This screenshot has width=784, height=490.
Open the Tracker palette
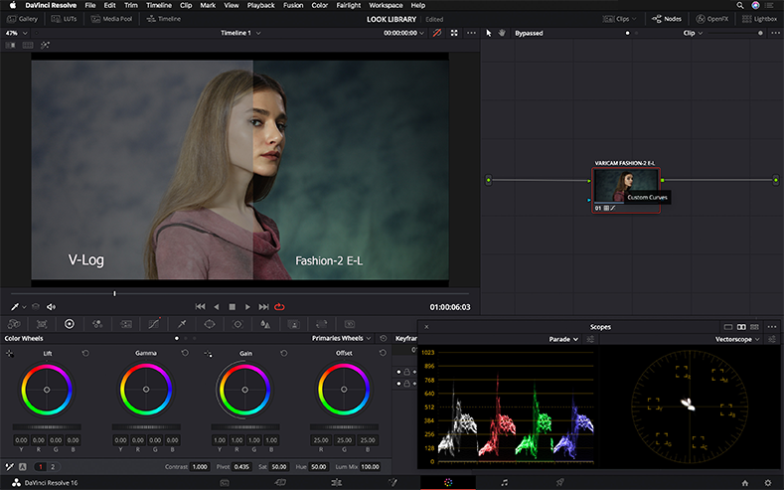(237, 324)
